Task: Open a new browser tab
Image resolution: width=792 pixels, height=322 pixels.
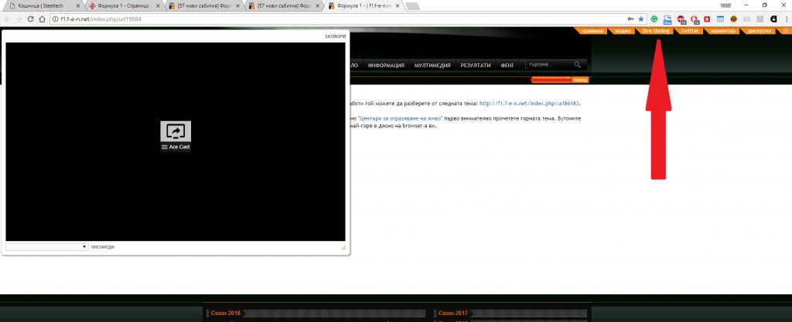Action: tap(412, 6)
